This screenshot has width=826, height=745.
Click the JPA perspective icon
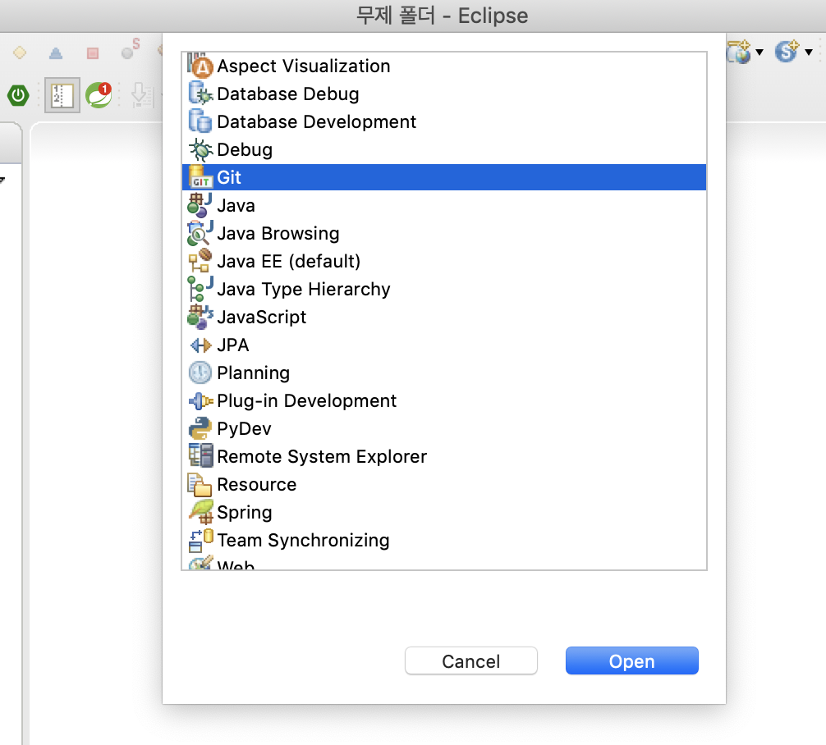(x=200, y=345)
